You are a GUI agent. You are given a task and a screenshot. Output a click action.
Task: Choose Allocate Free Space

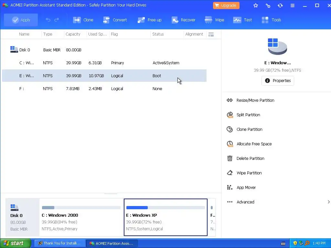[x=254, y=144]
